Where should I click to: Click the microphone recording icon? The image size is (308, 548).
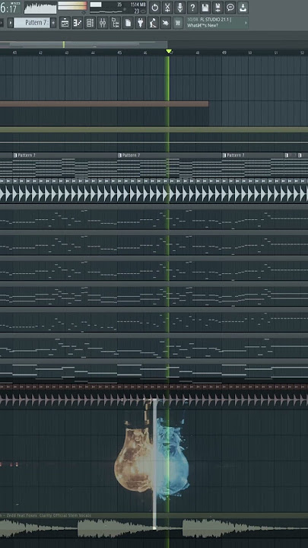pyautogui.click(x=179, y=8)
